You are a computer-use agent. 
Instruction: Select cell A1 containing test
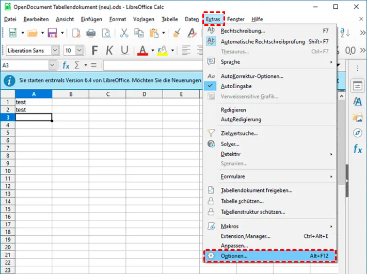point(34,102)
